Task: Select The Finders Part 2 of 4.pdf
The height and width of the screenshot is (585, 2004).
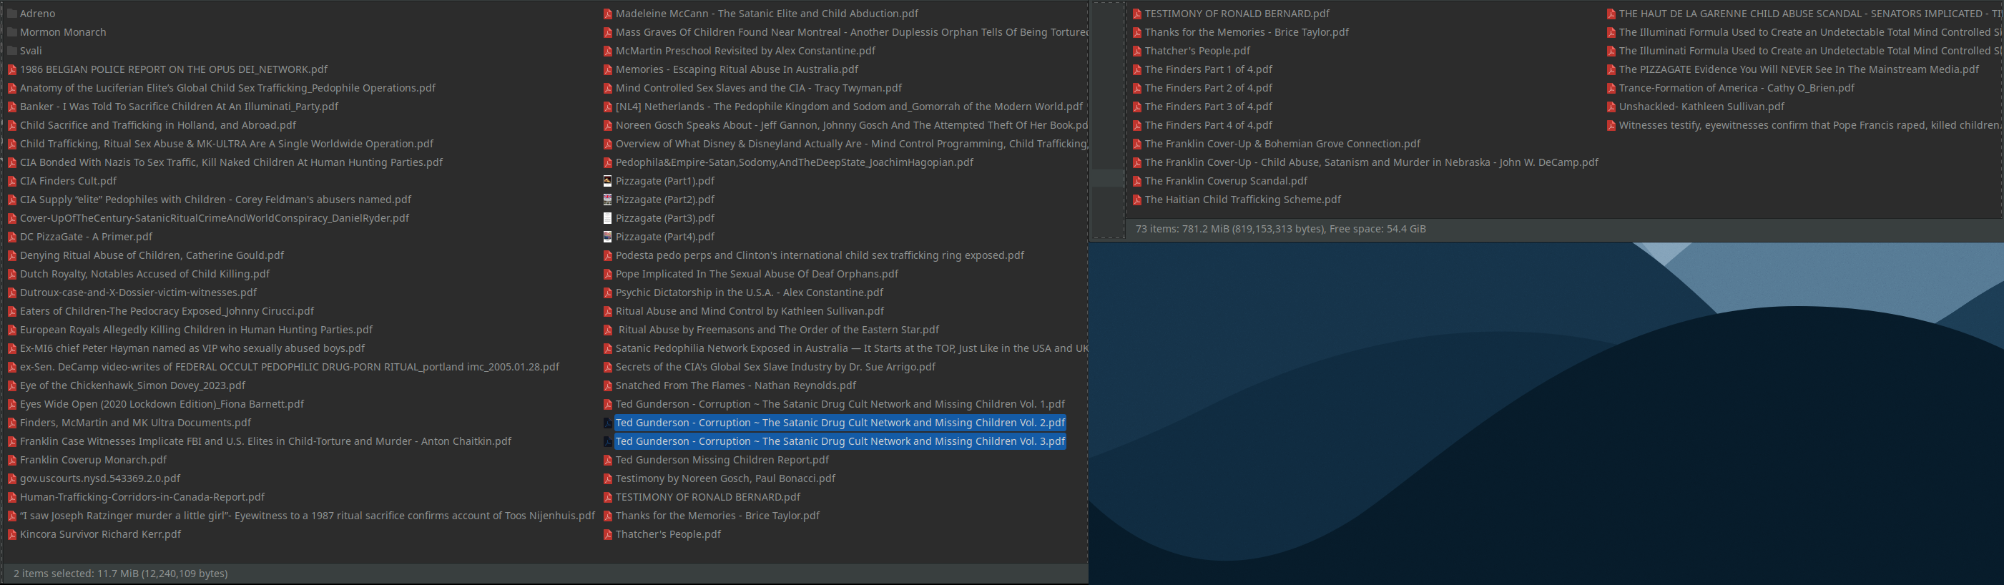Action: coord(1208,88)
